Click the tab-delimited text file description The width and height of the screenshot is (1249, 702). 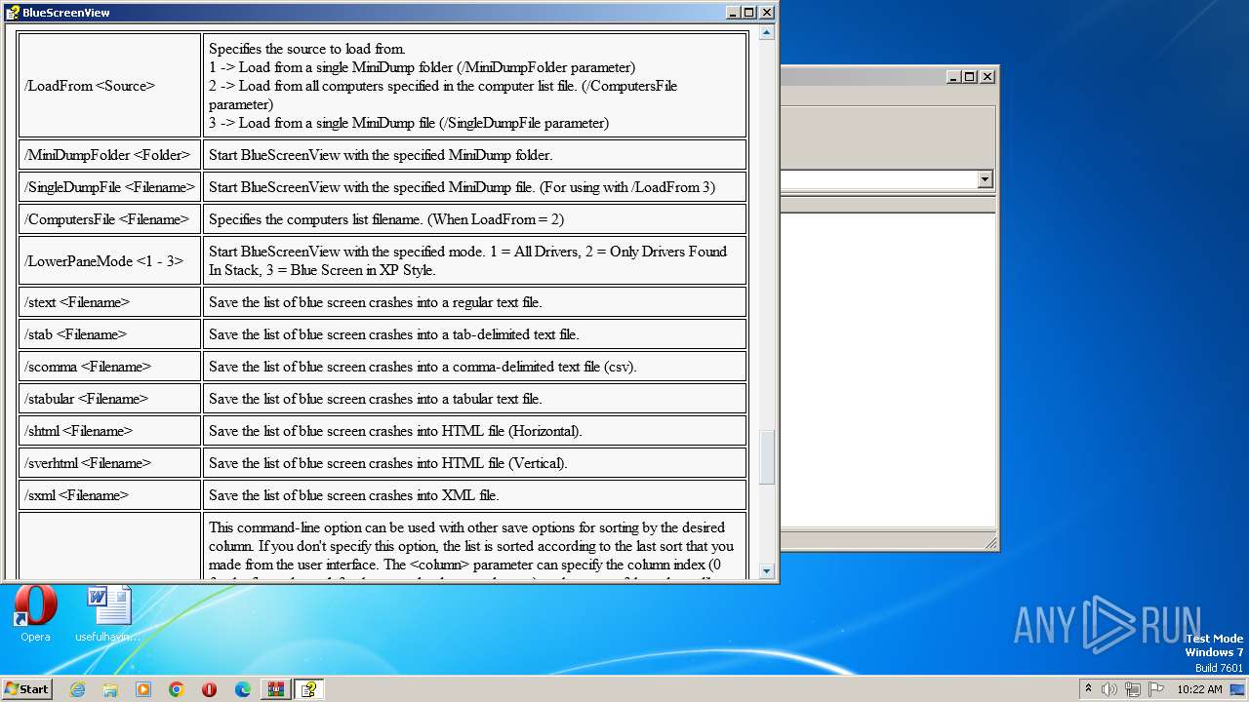pyautogui.click(x=394, y=334)
